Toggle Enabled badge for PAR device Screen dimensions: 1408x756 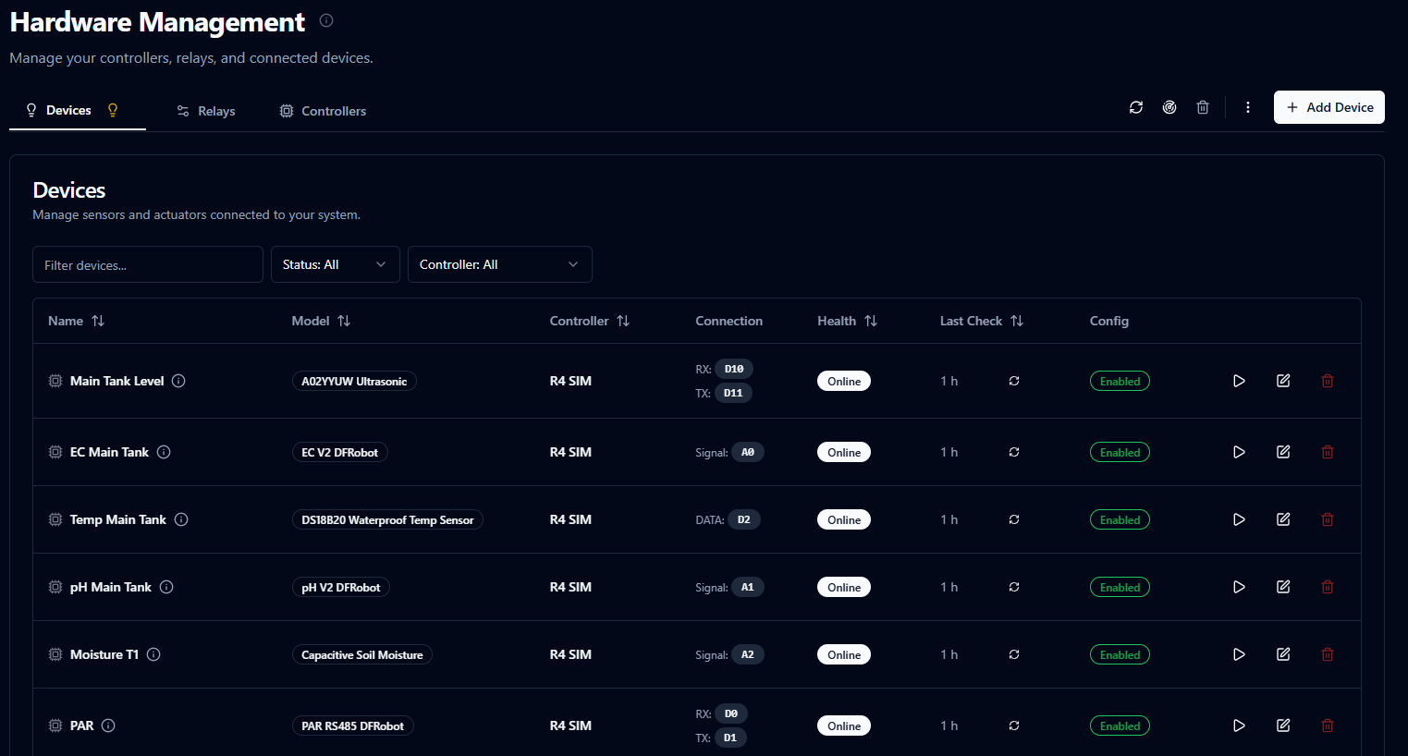pos(1120,726)
